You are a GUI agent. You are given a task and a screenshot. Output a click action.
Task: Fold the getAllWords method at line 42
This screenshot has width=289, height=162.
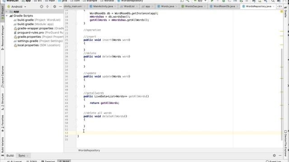pos(76,96)
